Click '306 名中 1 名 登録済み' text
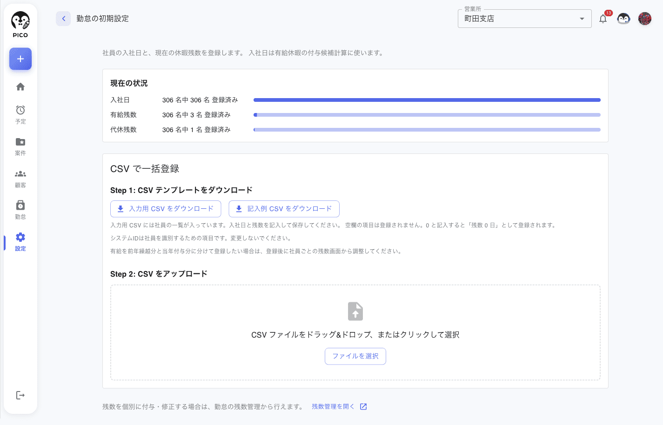The height and width of the screenshot is (425, 663). click(196, 130)
